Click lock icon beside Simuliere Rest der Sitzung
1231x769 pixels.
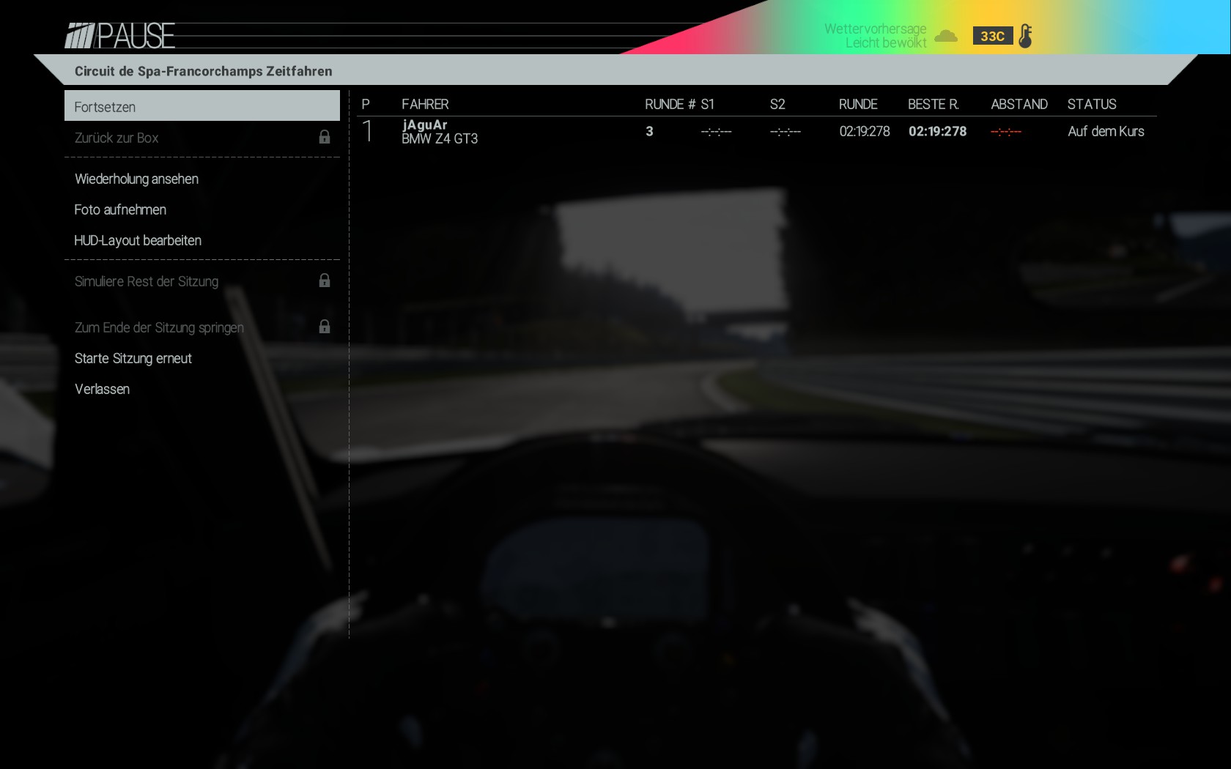point(325,281)
